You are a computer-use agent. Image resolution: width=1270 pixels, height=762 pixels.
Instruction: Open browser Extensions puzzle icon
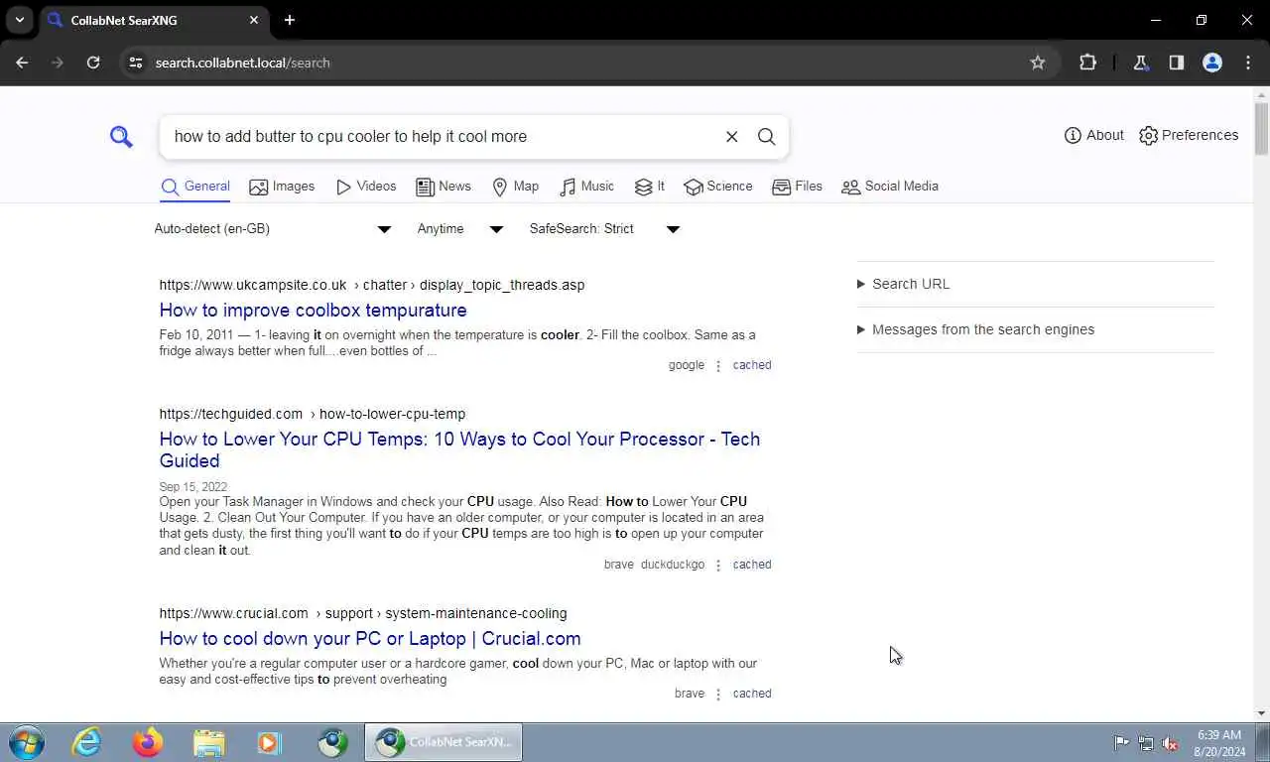pyautogui.click(x=1087, y=63)
